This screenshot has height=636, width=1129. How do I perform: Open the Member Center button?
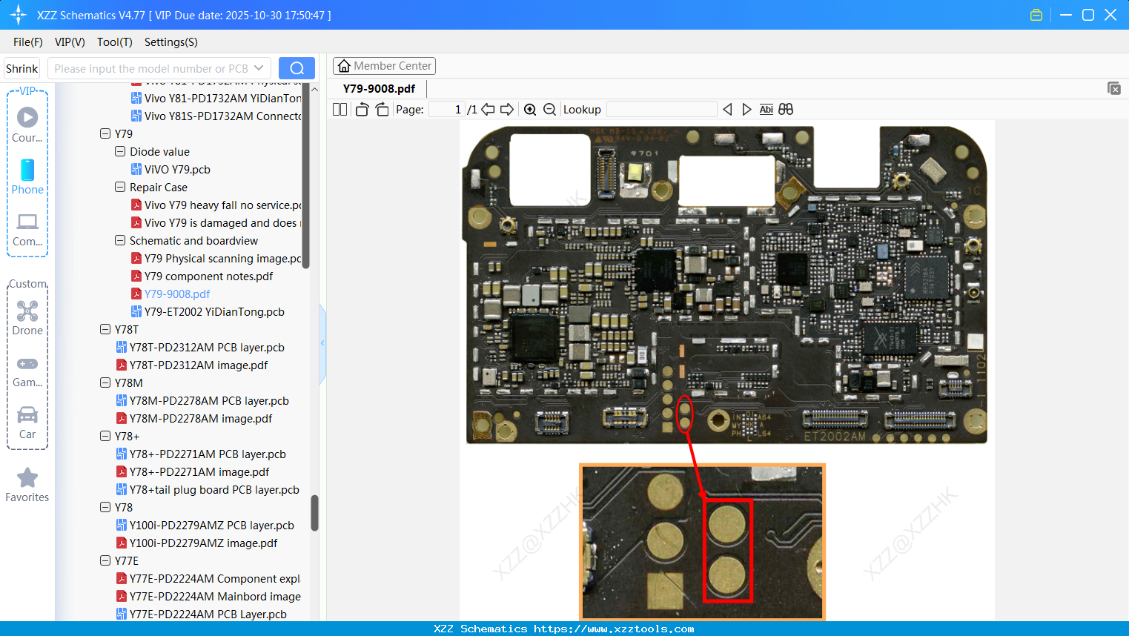[384, 66]
